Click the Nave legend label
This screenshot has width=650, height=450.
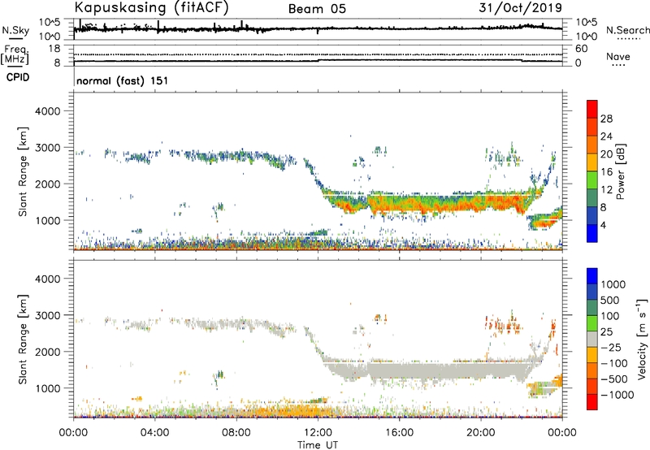pyautogui.click(x=618, y=56)
